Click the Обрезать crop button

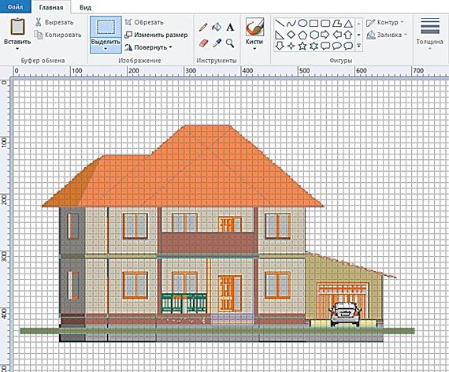144,22
